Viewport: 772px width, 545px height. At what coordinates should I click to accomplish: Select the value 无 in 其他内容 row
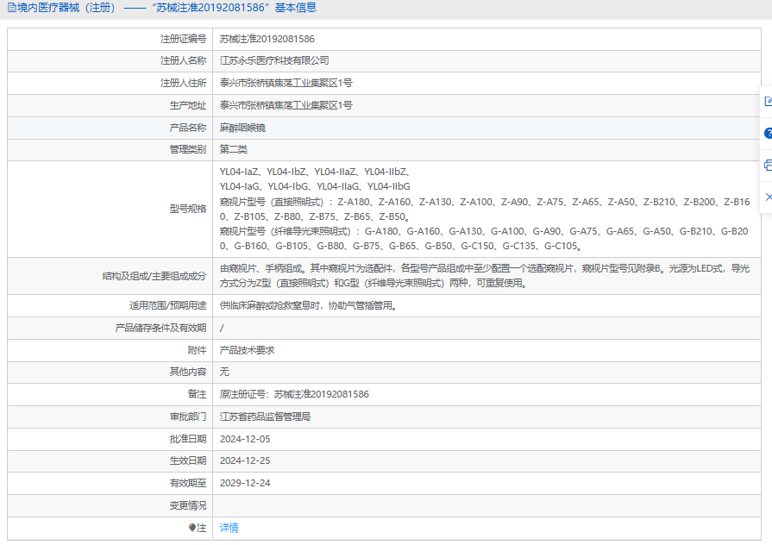pyautogui.click(x=224, y=372)
